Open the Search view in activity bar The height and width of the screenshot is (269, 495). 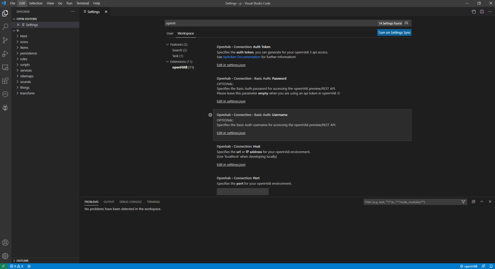5,27
